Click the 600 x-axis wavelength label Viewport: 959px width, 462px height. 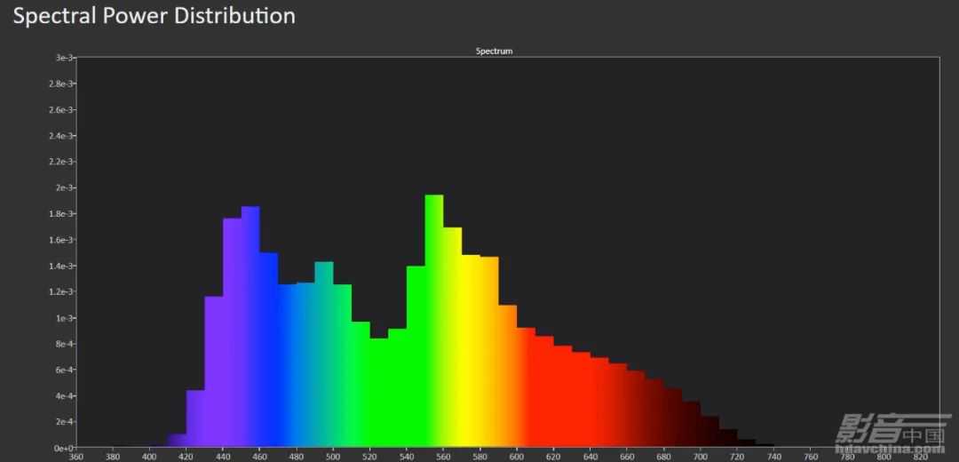point(517,457)
